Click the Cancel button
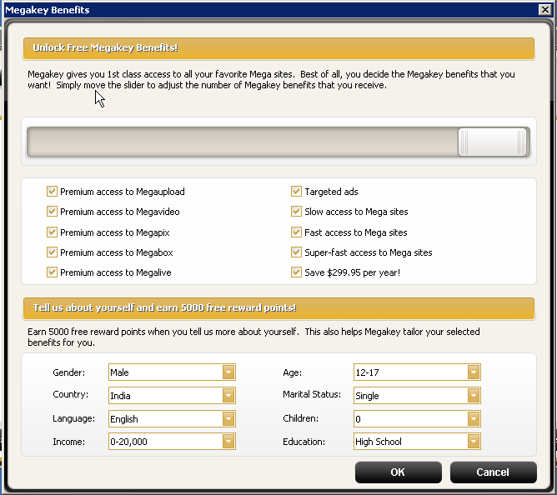 493,472
